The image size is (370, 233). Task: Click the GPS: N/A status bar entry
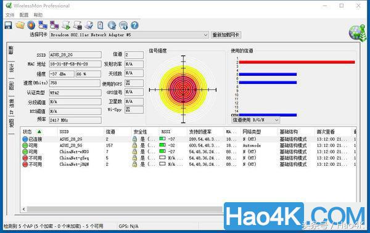point(129,226)
